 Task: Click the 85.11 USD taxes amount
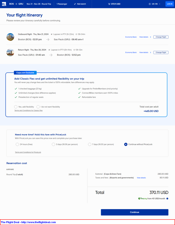164,178
